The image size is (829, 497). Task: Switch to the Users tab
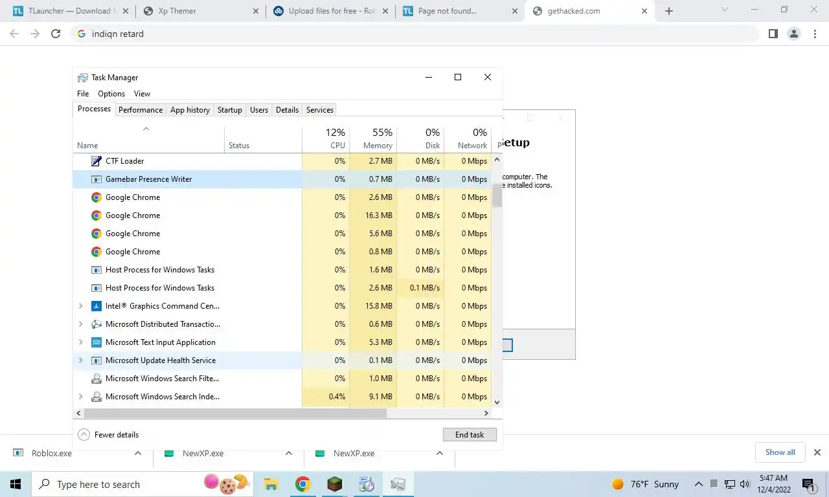[x=259, y=110]
